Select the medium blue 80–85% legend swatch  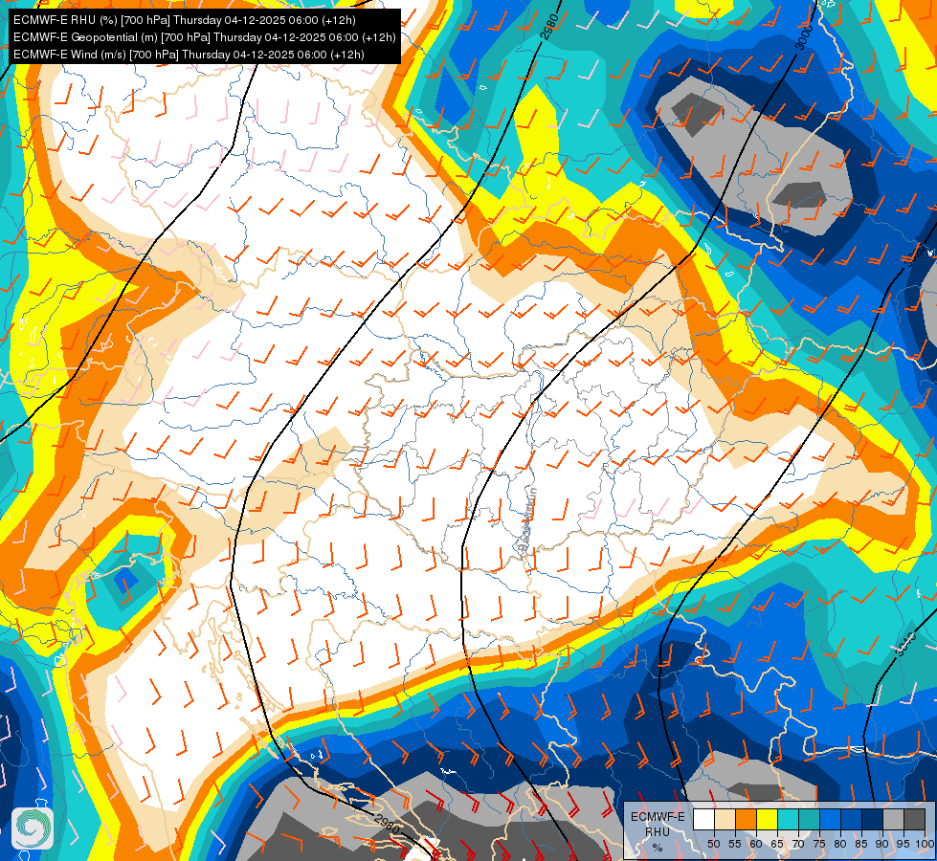tap(852, 820)
